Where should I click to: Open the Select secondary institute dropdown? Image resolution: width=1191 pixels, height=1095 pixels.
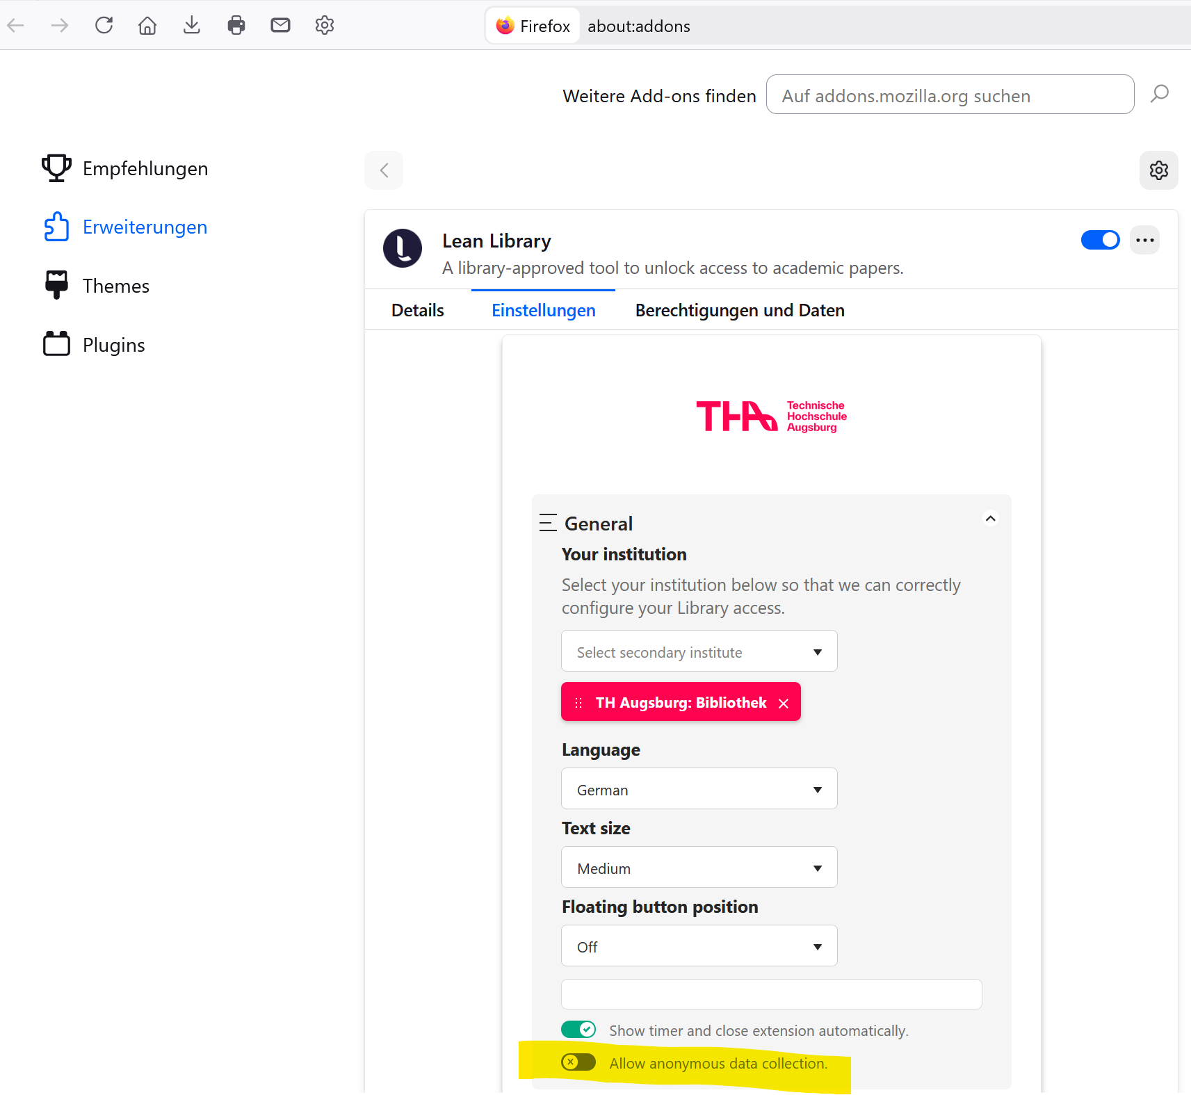click(x=699, y=651)
